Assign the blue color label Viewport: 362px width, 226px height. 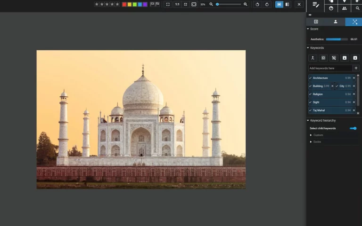140,4
